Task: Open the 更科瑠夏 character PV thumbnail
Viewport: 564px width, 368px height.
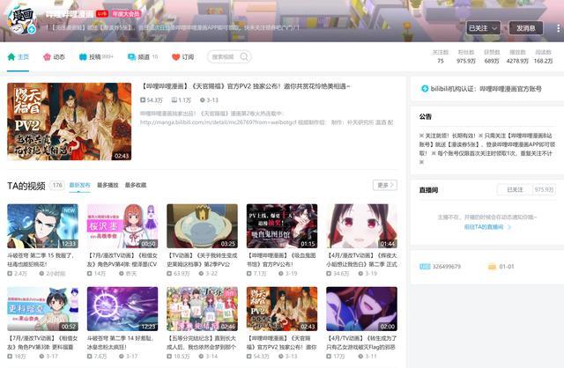Action: click(x=43, y=309)
